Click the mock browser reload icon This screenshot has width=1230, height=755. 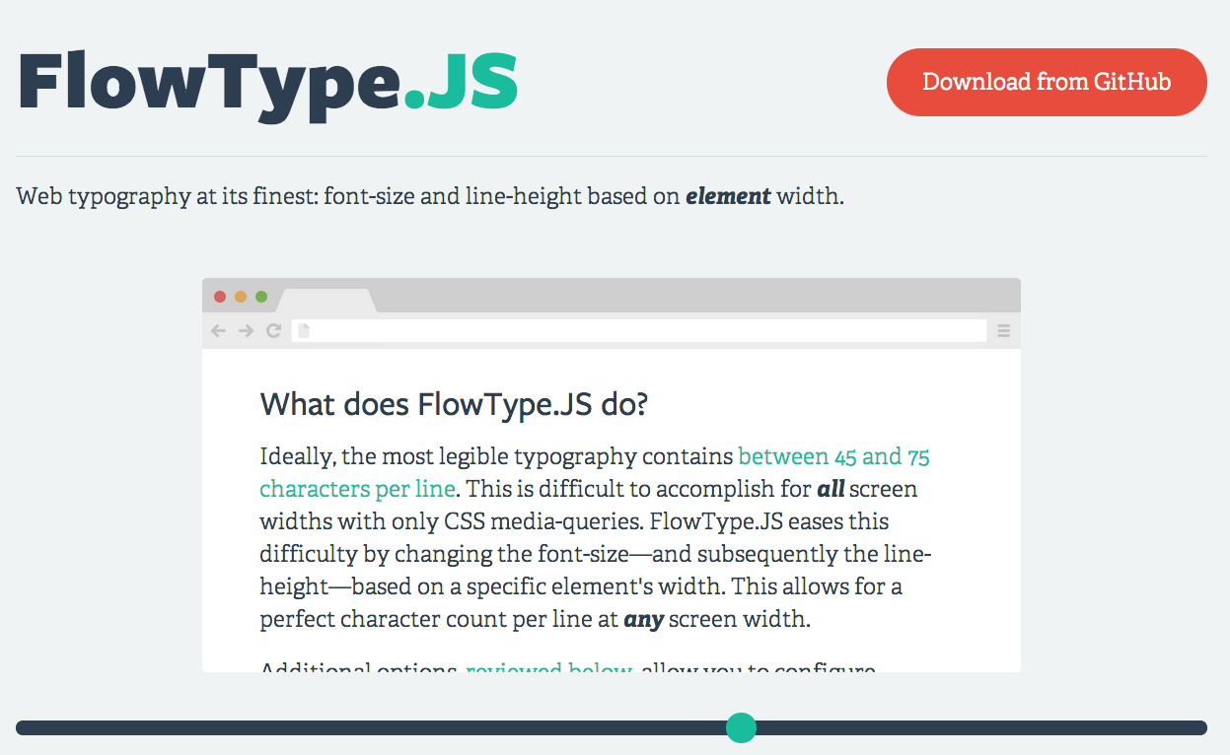(274, 331)
